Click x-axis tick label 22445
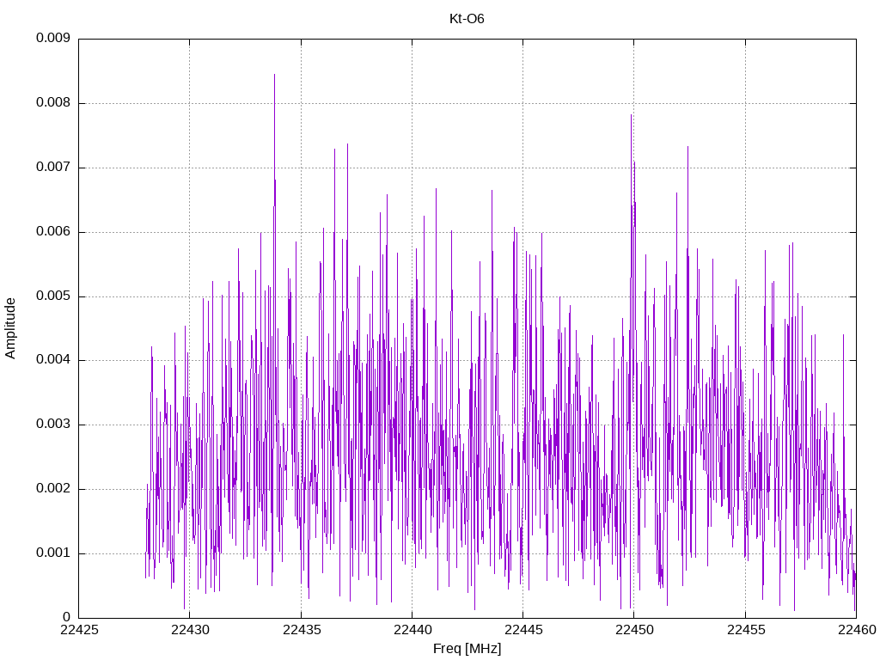 [x=523, y=630]
